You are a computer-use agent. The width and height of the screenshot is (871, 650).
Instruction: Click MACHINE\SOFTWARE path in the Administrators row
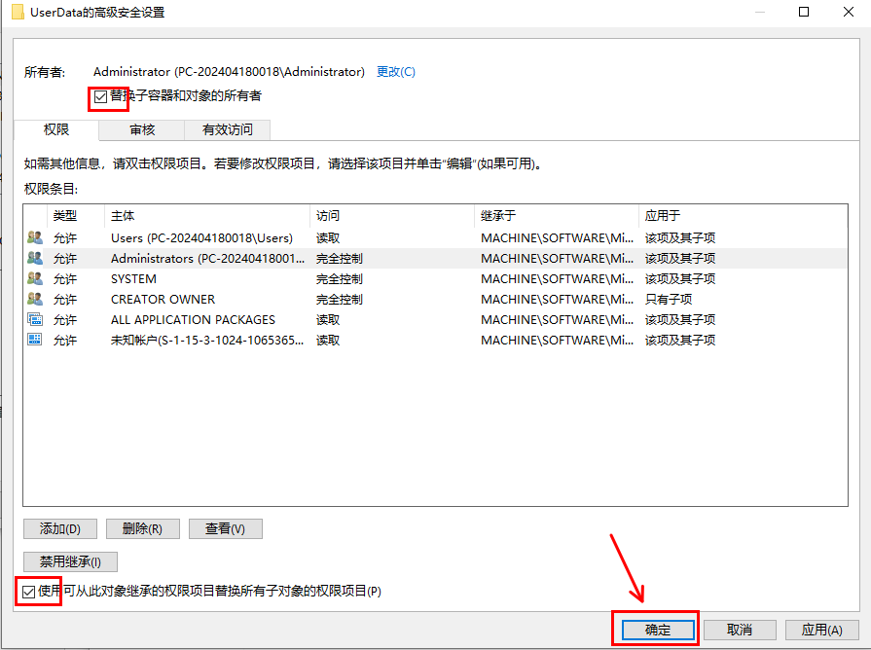558,258
